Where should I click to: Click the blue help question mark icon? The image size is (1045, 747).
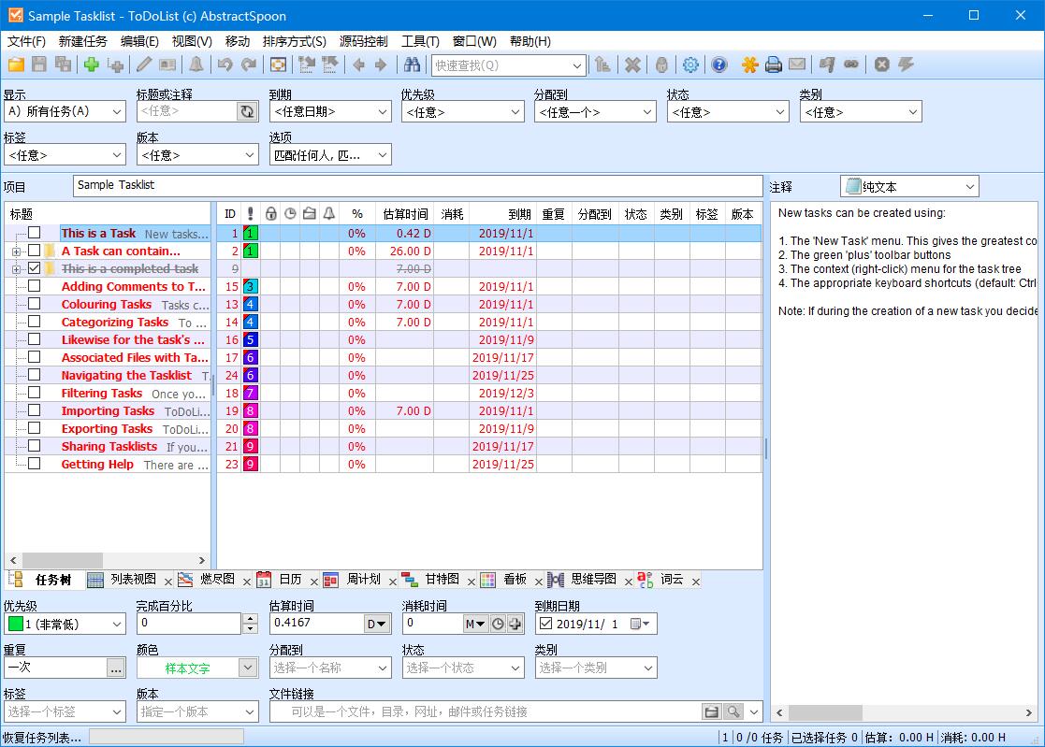tap(718, 65)
